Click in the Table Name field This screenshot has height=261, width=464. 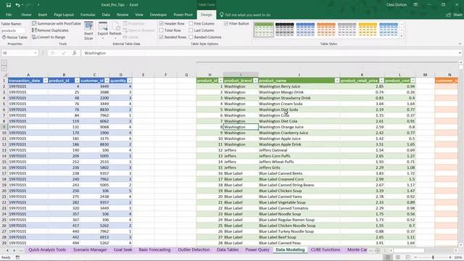point(13,30)
